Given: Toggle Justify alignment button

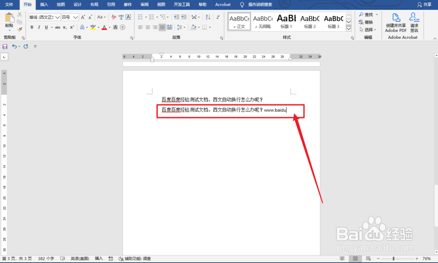Looking at the screenshot, I should point(162,27).
